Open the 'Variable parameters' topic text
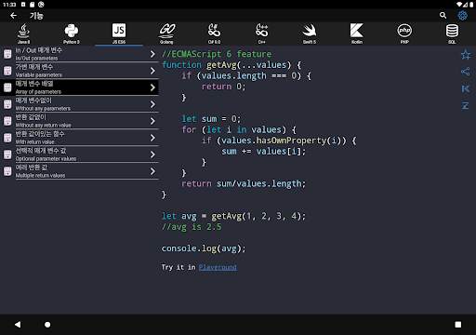Image resolution: width=476 pixels, height=335 pixels. point(39,75)
